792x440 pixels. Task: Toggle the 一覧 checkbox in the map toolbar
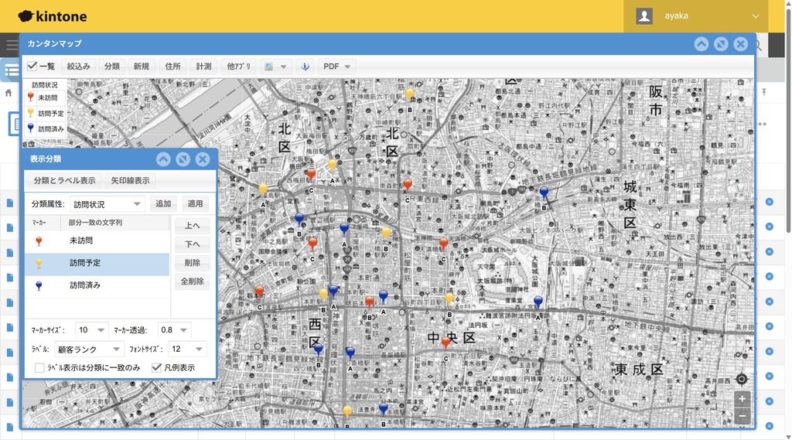[x=32, y=67]
